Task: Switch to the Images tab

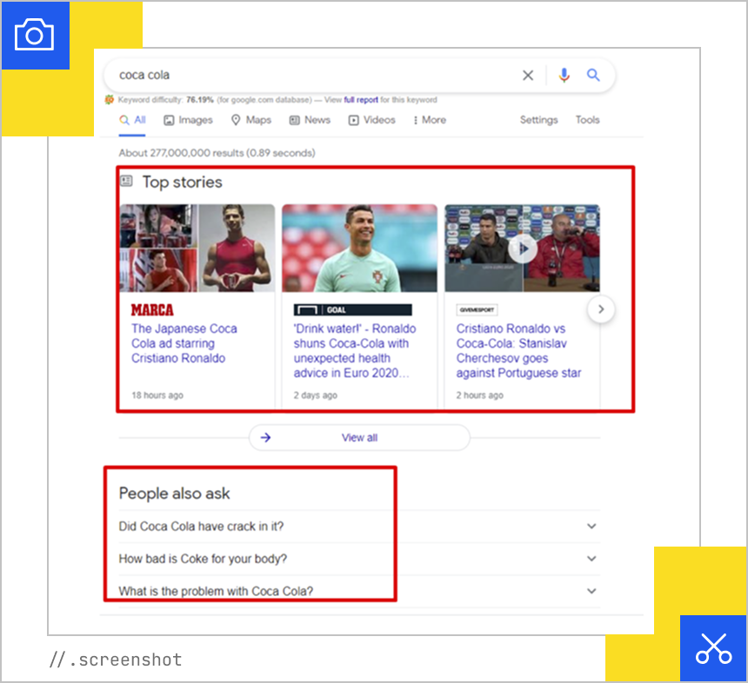Action: [188, 121]
